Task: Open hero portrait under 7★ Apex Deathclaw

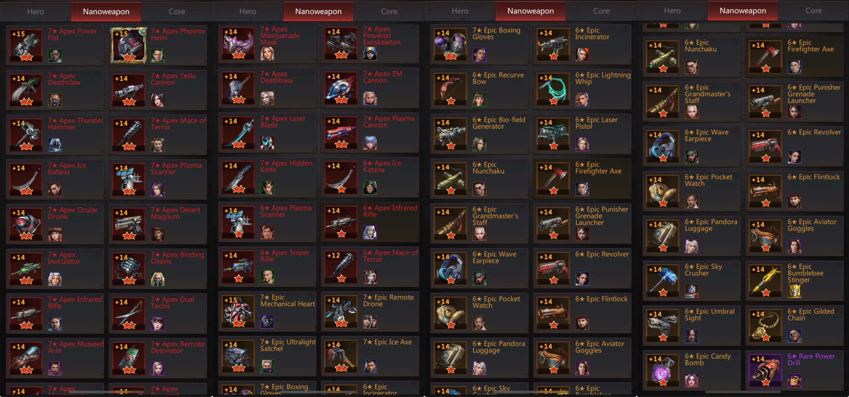Action: [x=55, y=100]
